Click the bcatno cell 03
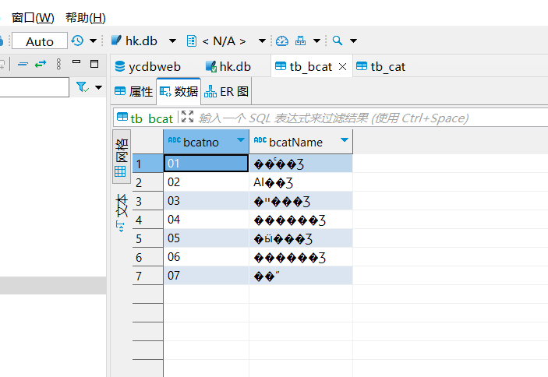548x377 pixels. click(x=207, y=201)
